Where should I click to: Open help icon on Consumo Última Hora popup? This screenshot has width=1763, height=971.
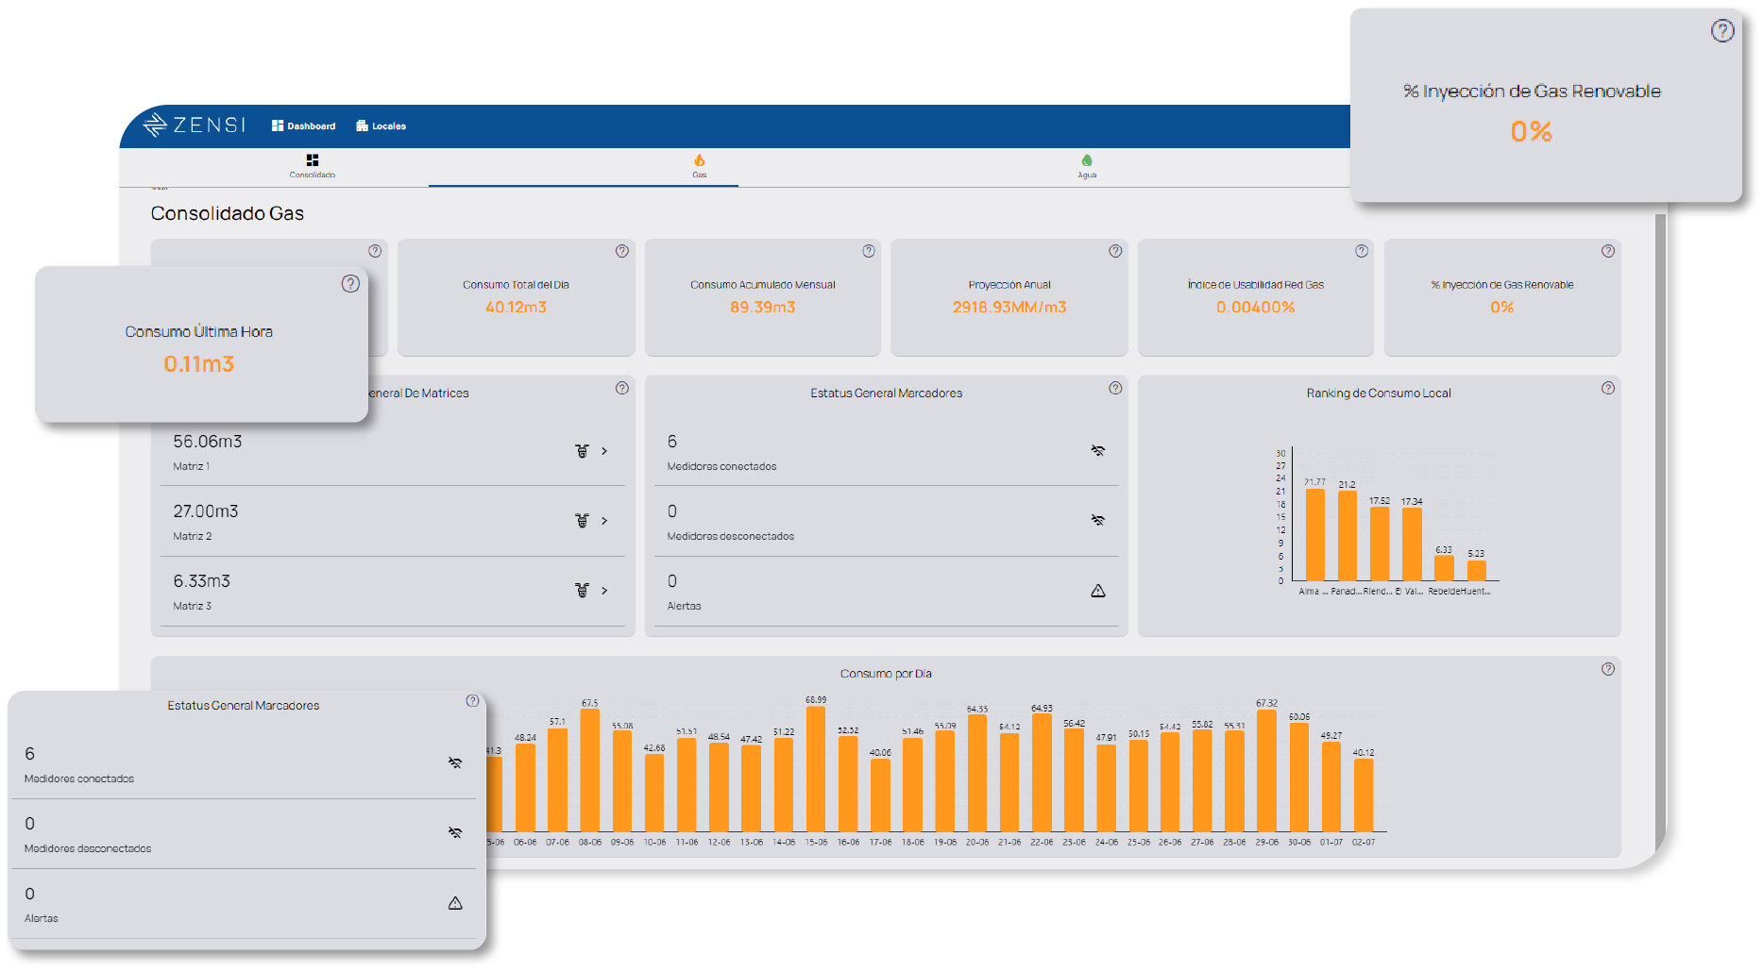(x=350, y=284)
